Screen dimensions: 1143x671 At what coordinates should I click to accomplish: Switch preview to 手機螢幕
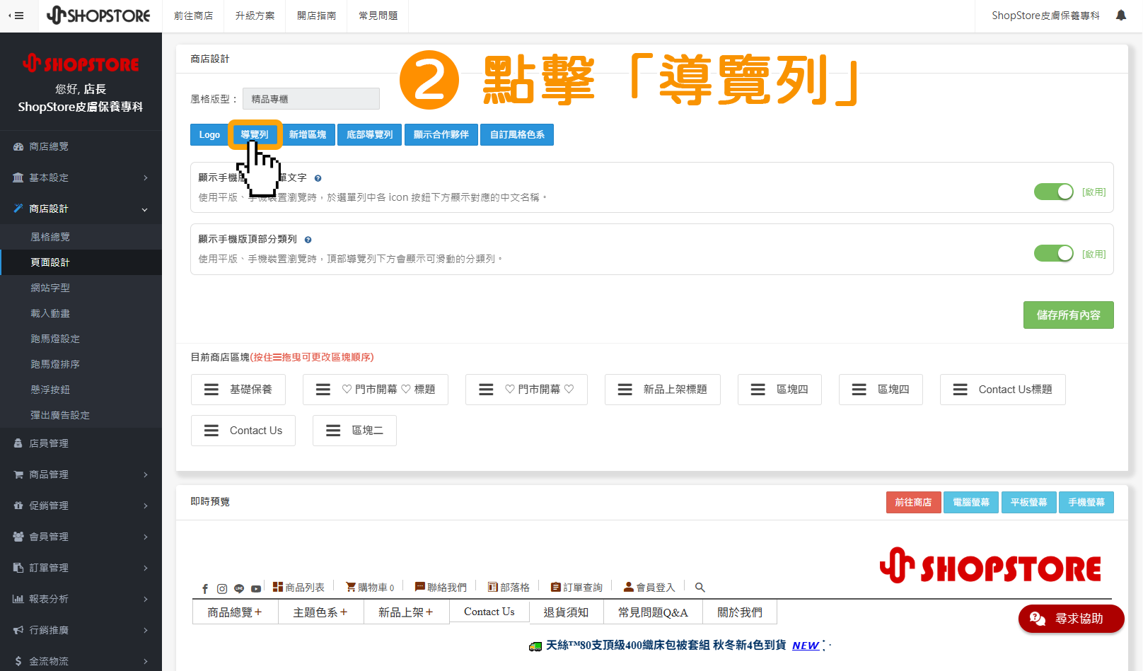1086,502
